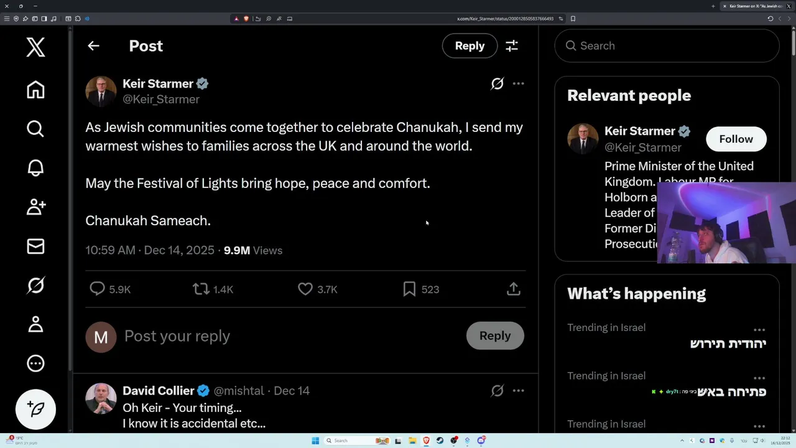Open the Messages envelope icon
This screenshot has width=796, height=448.
coord(35,246)
